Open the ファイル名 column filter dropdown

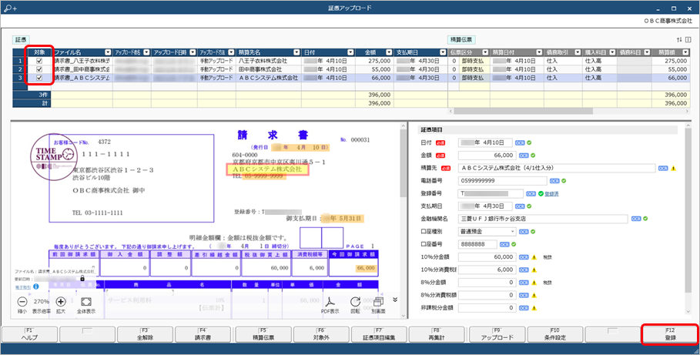click(x=108, y=52)
